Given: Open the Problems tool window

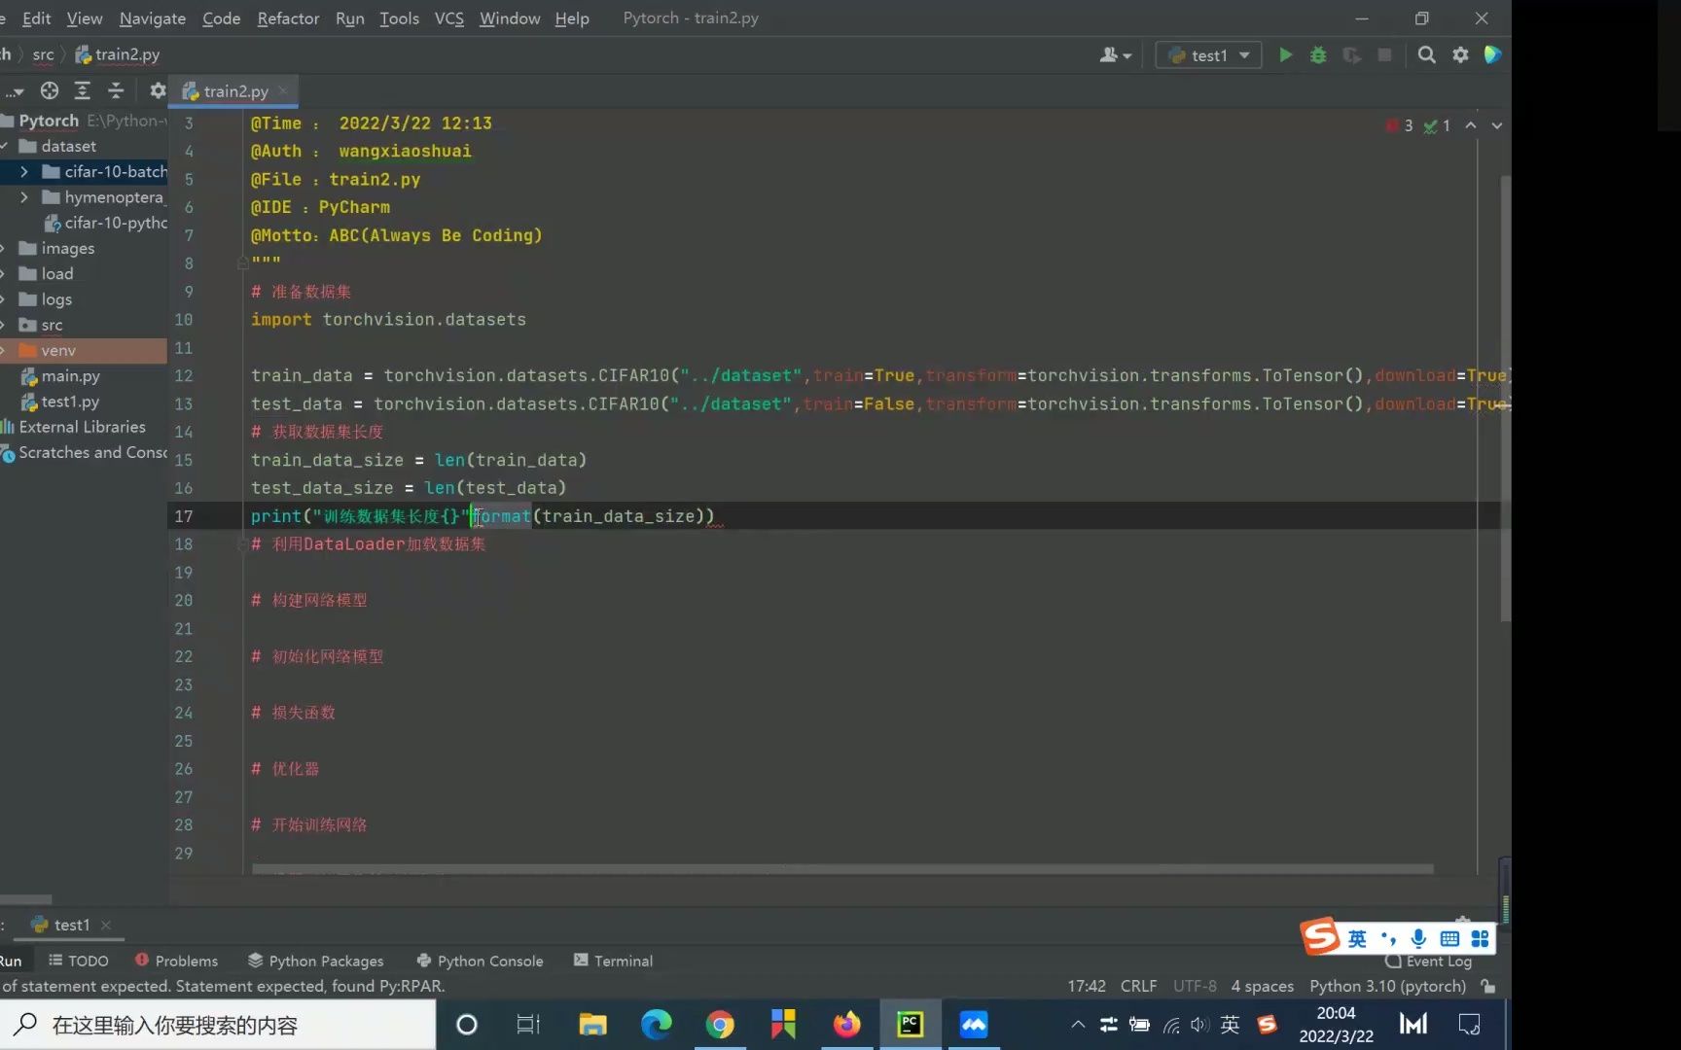Looking at the screenshot, I should [176, 961].
